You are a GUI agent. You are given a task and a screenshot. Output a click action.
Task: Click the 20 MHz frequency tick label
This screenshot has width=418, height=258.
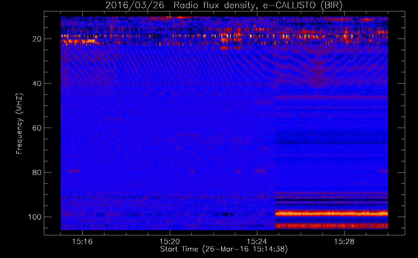click(x=37, y=39)
